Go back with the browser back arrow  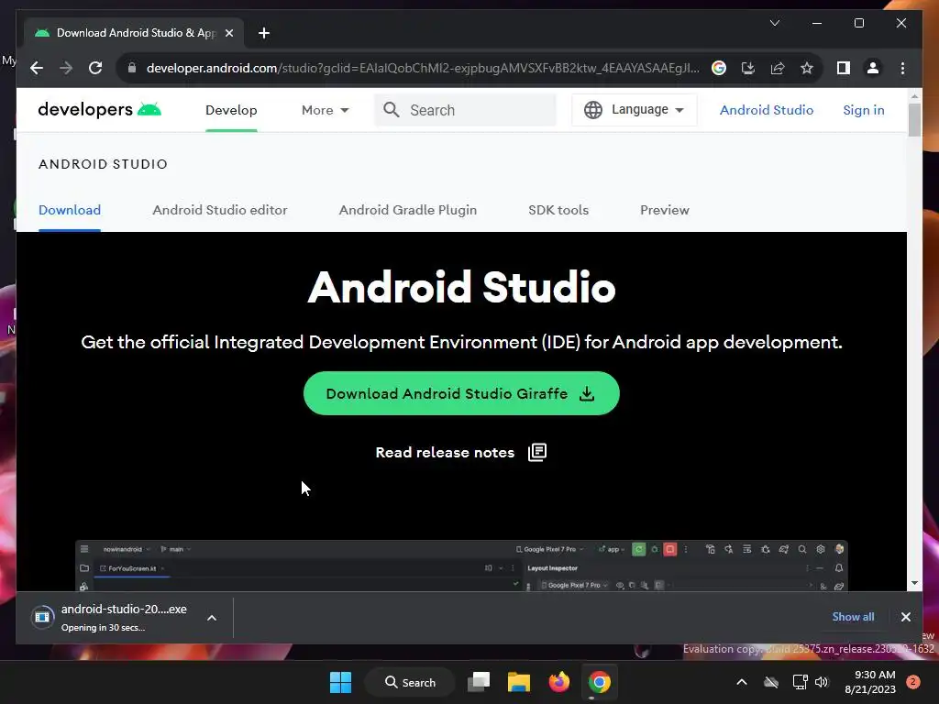tap(37, 68)
